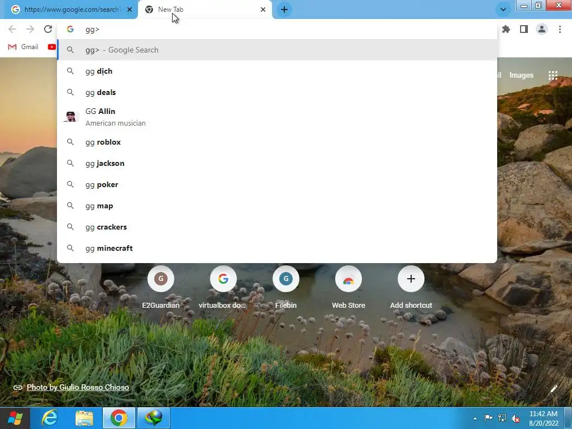This screenshot has height=429, width=572.
Task: Toggle the Chrome side panel icon
Action: [x=524, y=29]
